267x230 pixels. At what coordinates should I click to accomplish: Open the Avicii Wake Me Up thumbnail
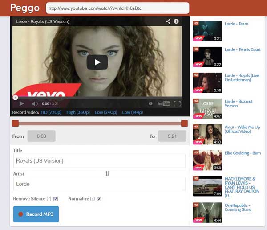click(207, 135)
